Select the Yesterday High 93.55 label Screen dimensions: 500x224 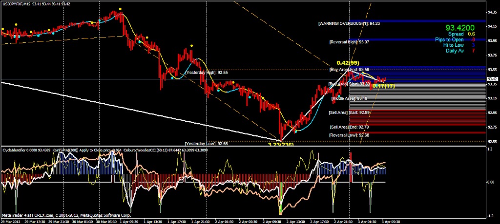[207, 73]
